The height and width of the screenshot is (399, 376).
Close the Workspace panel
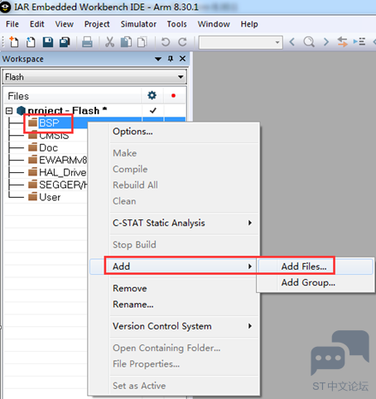point(182,59)
